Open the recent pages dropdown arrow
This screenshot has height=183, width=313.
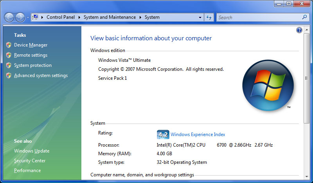pyautogui.click(x=27, y=18)
